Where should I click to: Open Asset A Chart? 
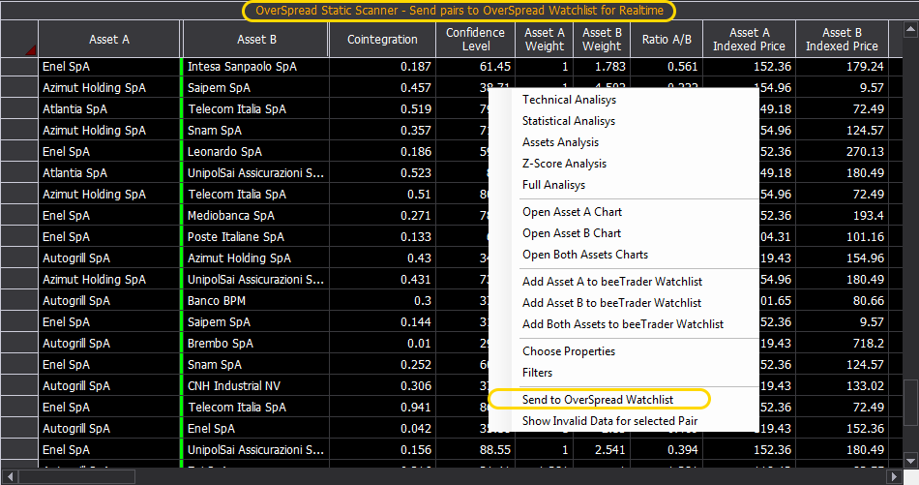click(x=572, y=212)
